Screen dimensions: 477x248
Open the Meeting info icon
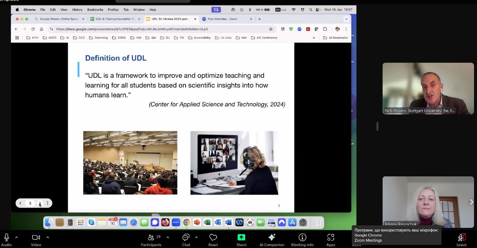tap(302, 238)
